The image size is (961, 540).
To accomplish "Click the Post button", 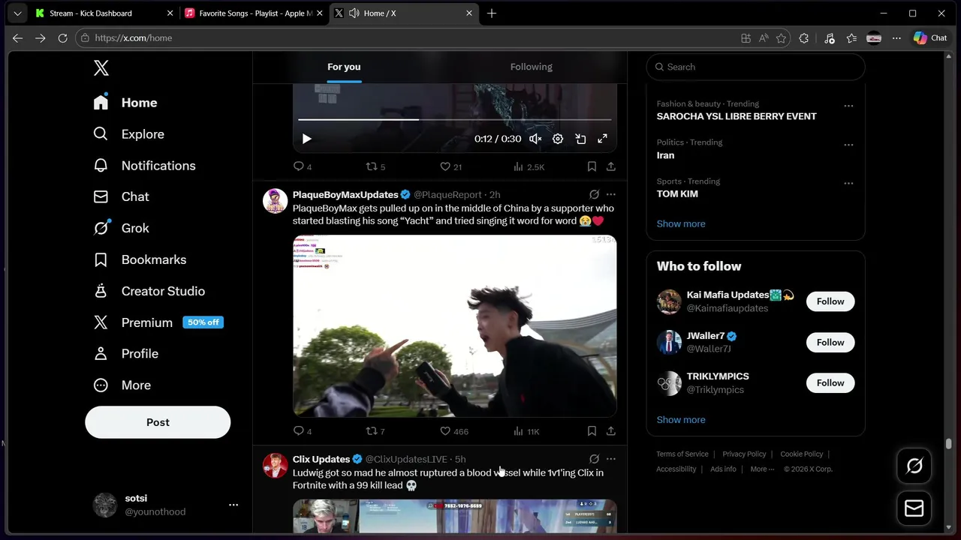I will pyautogui.click(x=158, y=422).
